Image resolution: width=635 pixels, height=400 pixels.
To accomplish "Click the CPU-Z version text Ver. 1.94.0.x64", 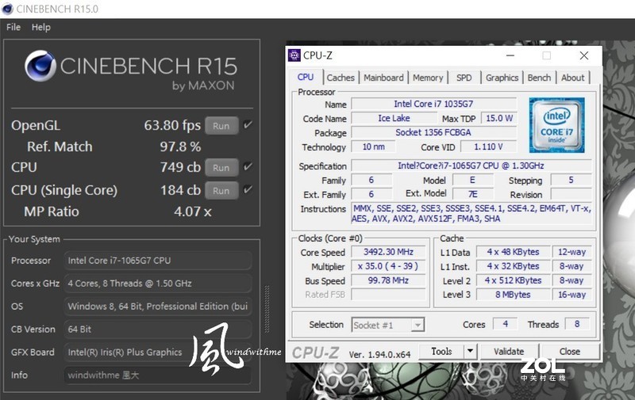I will (x=379, y=354).
